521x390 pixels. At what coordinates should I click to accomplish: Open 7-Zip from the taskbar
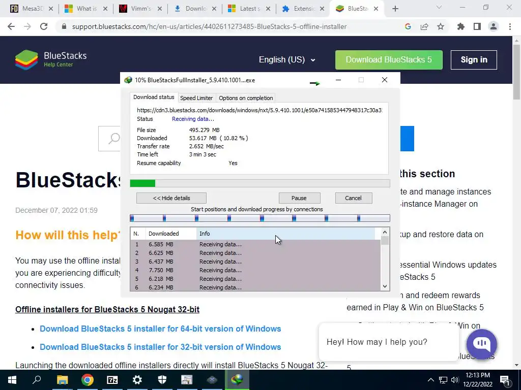[112, 380]
